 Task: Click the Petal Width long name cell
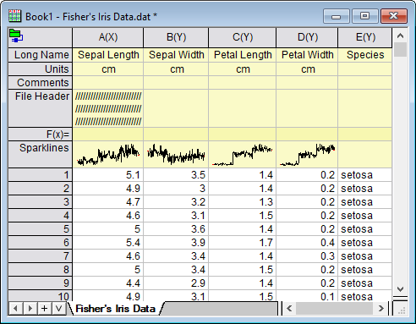pyautogui.click(x=307, y=55)
